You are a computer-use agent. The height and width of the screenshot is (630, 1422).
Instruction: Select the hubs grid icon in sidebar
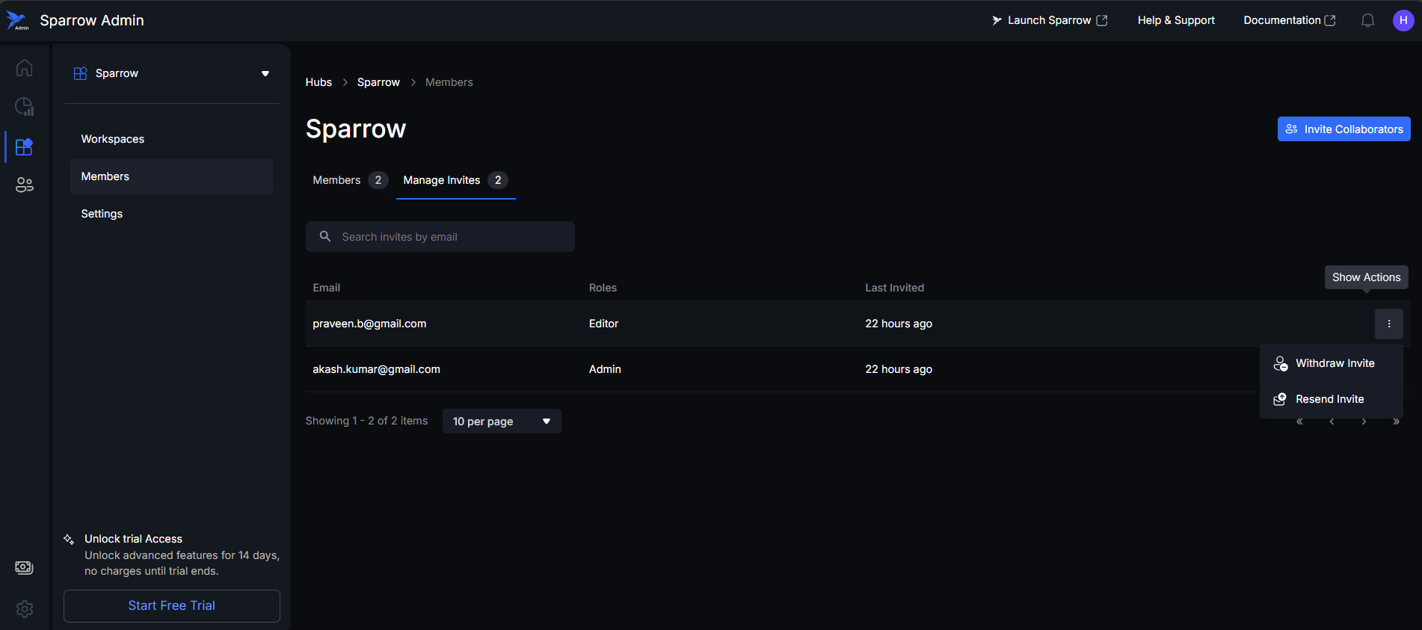point(25,146)
